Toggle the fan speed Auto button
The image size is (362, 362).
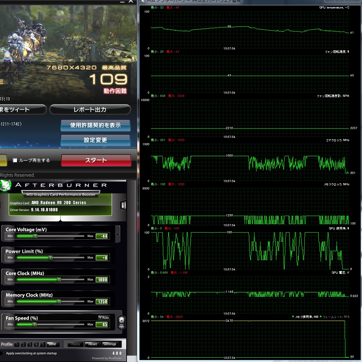pos(104,317)
